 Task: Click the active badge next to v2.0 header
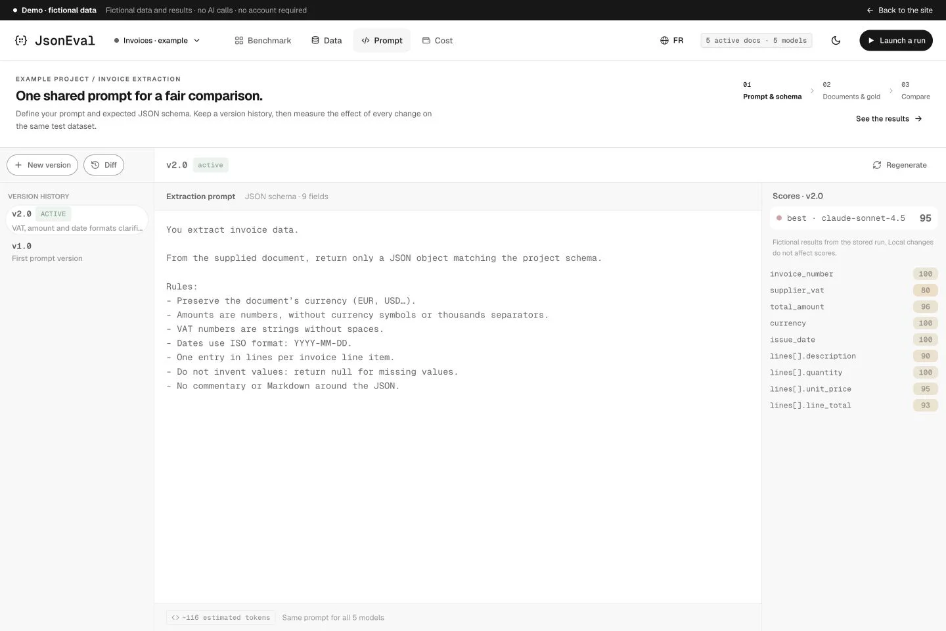pos(210,165)
